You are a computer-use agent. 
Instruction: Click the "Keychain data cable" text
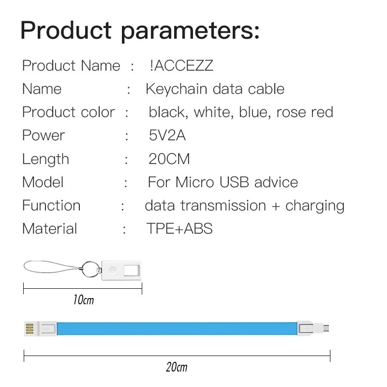(215, 89)
